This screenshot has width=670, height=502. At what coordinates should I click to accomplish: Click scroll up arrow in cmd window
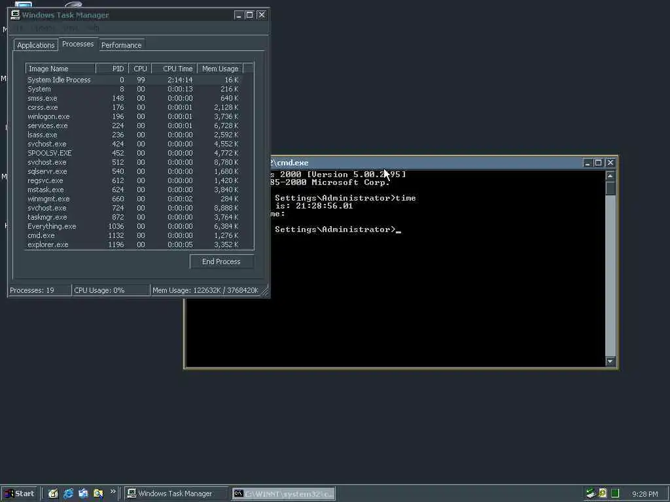click(610, 176)
